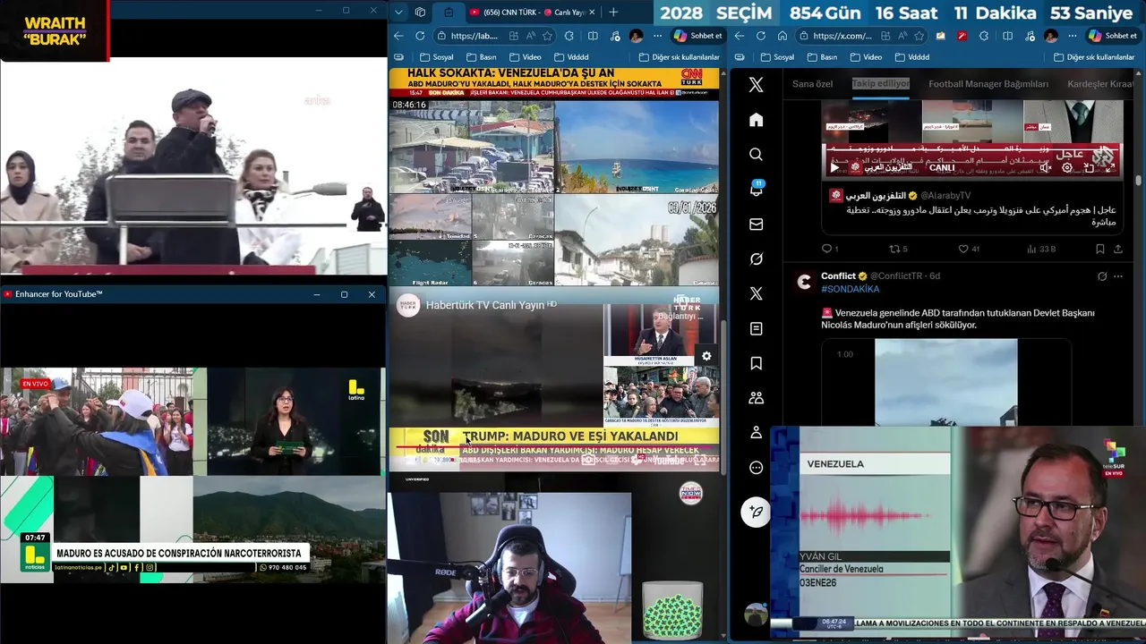Select Takip ediliyor tab

880,84
